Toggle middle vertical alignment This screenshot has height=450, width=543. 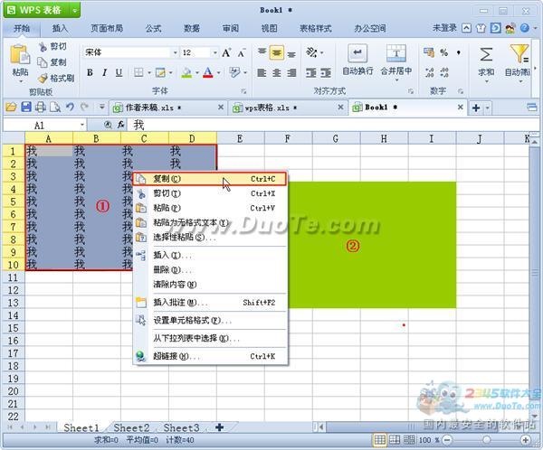pos(277,52)
